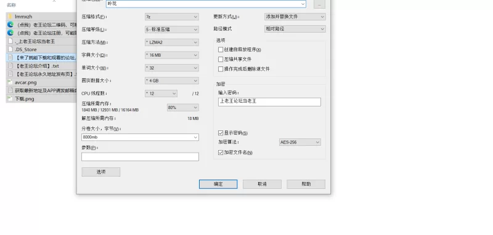Select ._上老王论坛当老王 file name
Viewport: 493px width, 235px height.
[35, 41]
